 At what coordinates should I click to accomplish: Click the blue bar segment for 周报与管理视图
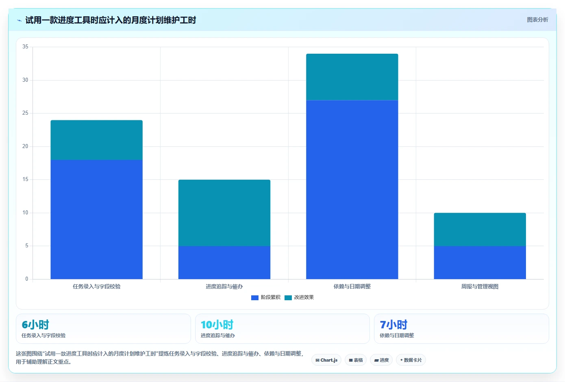pos(480,262)
